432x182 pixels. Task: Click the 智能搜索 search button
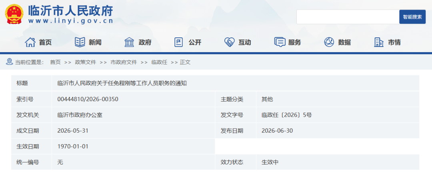tap(412, 17)
